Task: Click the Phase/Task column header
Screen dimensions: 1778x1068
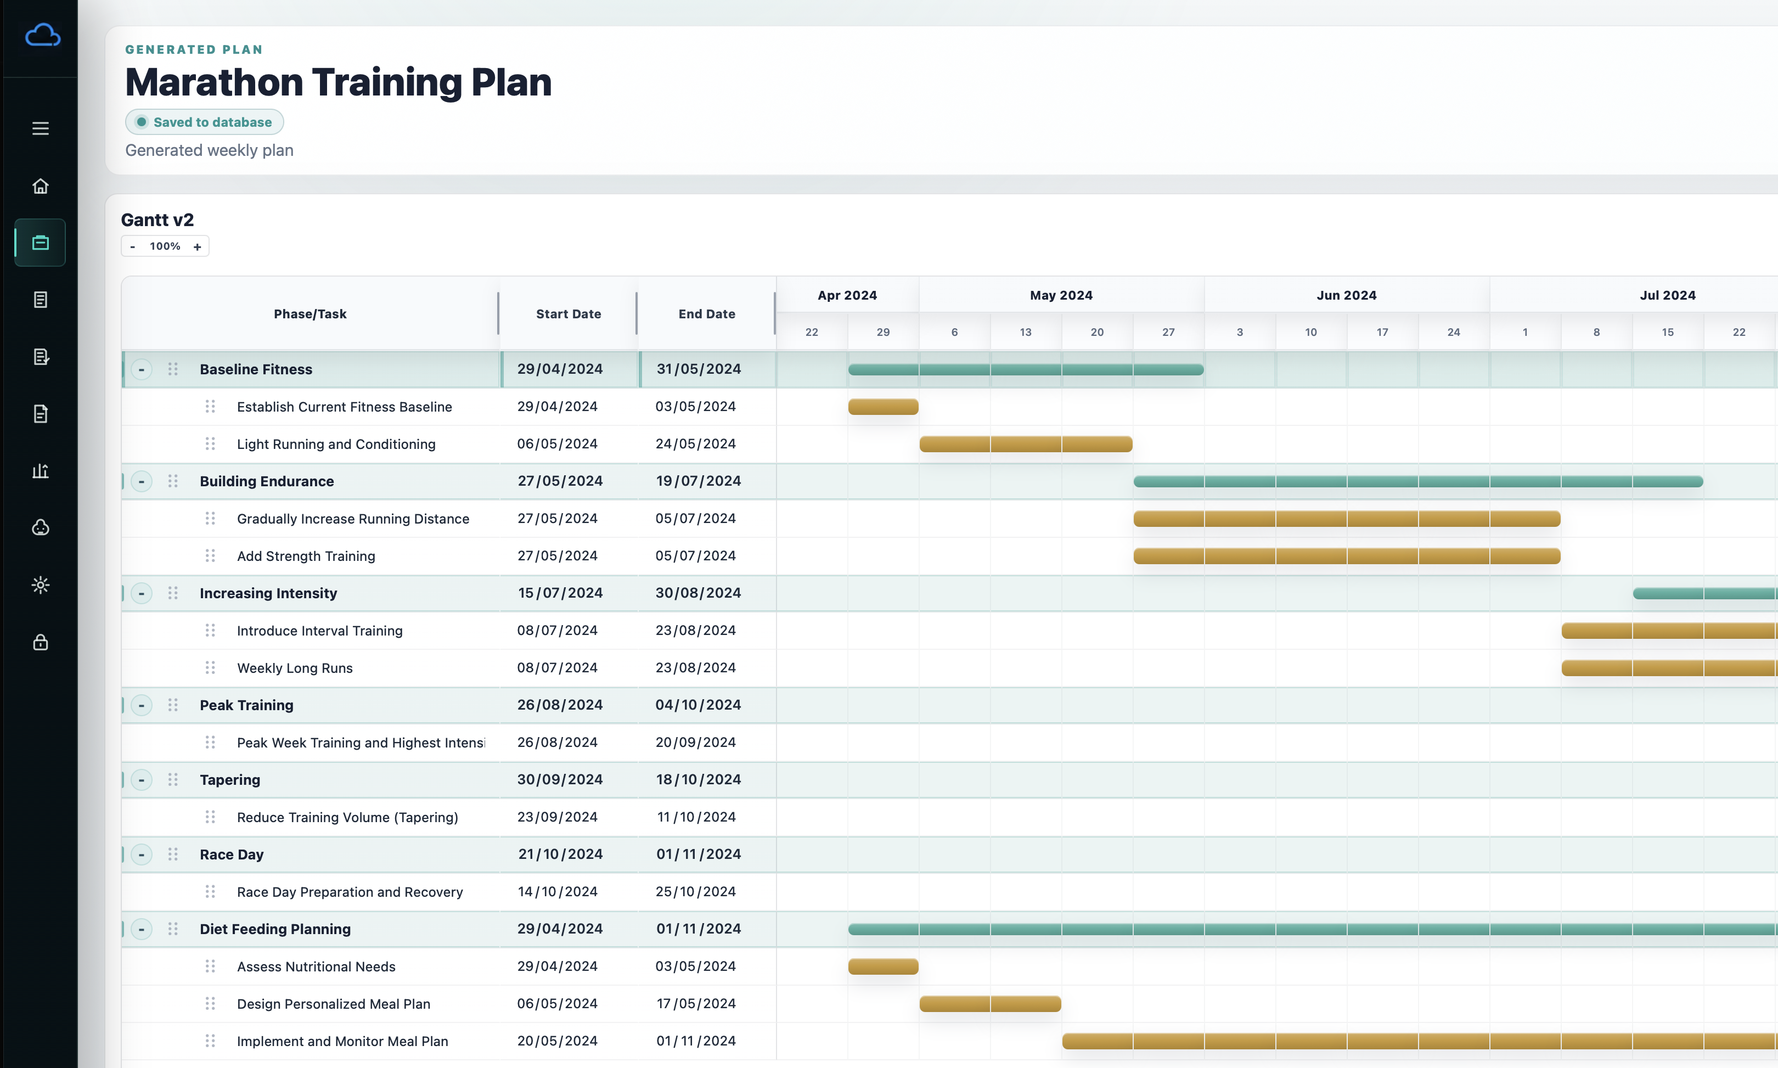Action: point(310,314)
